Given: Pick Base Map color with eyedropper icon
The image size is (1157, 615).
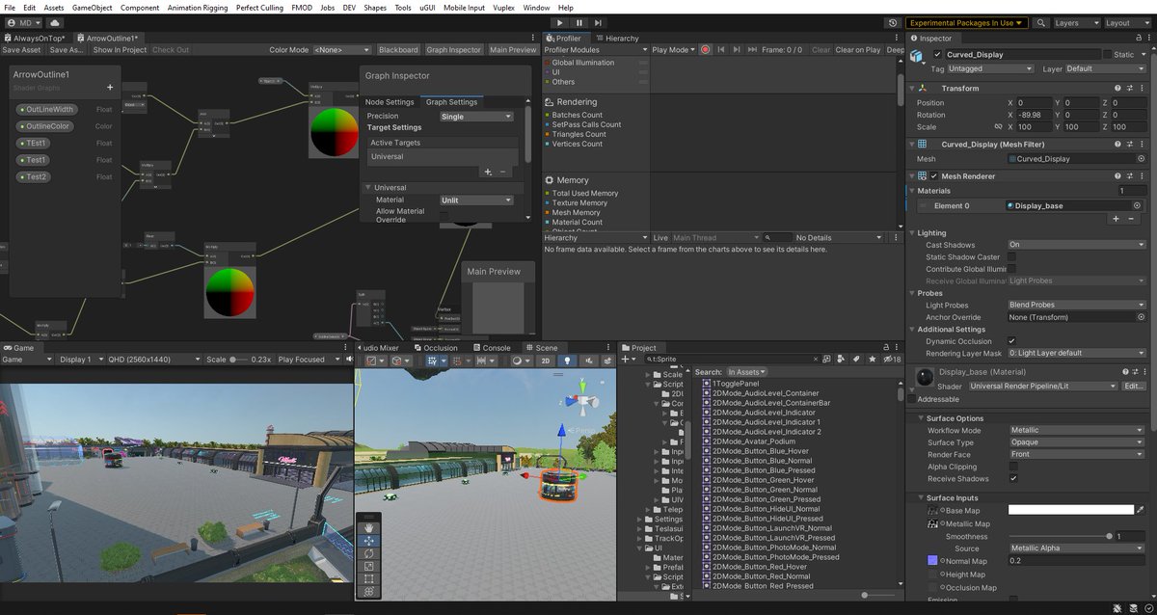Looking at the screenshot, I should 1141,509.
